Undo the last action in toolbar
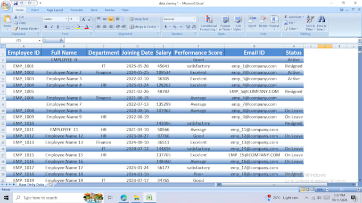Screen dimensions: 362x203 pyautogui.click(x=21, y=3)
